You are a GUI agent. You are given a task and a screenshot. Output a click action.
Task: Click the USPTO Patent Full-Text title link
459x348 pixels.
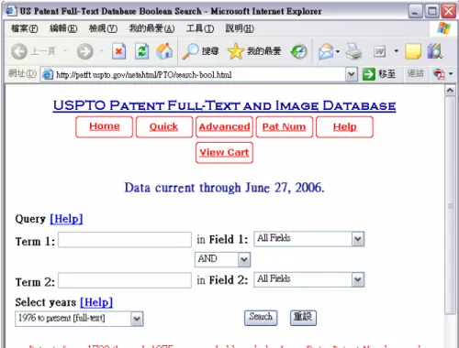pyautogui.click(x=224, y=105)
